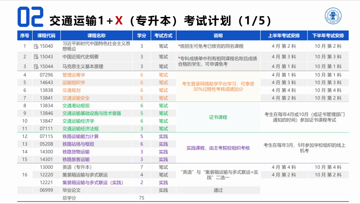Select the 毕业论文 row course name
Screen dimensions: 360x204
tap(71, 190)
